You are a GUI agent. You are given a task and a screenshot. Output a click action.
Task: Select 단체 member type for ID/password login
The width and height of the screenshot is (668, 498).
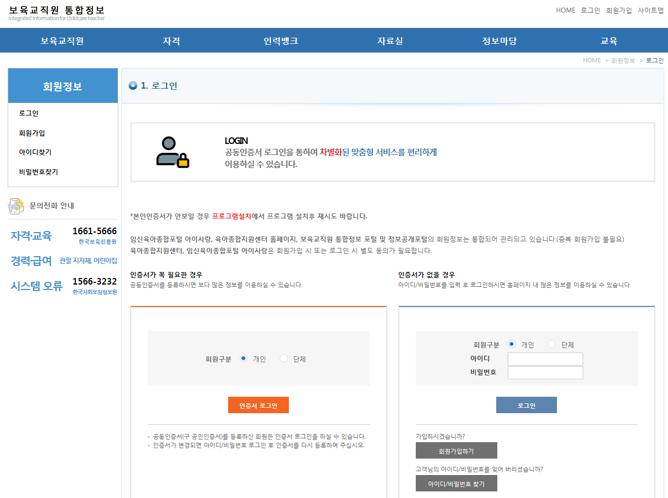551,344
